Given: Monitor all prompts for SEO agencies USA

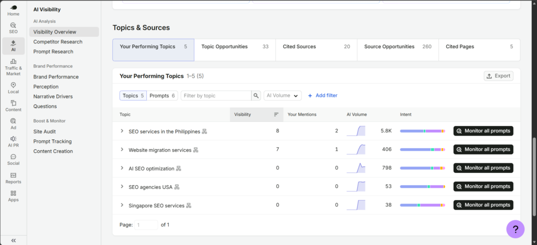Looking at the screenshot, I should (x=483, y=186).
